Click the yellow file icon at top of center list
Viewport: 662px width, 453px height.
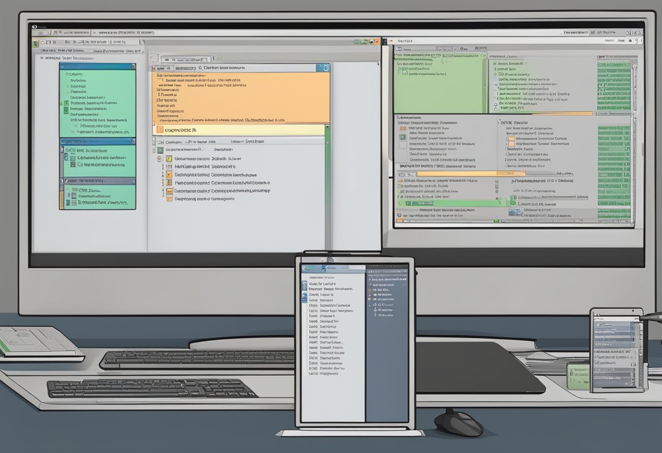(168, 159)
